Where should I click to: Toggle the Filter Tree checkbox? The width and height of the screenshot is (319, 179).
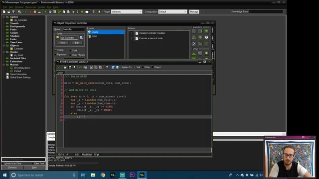[33, 164]
